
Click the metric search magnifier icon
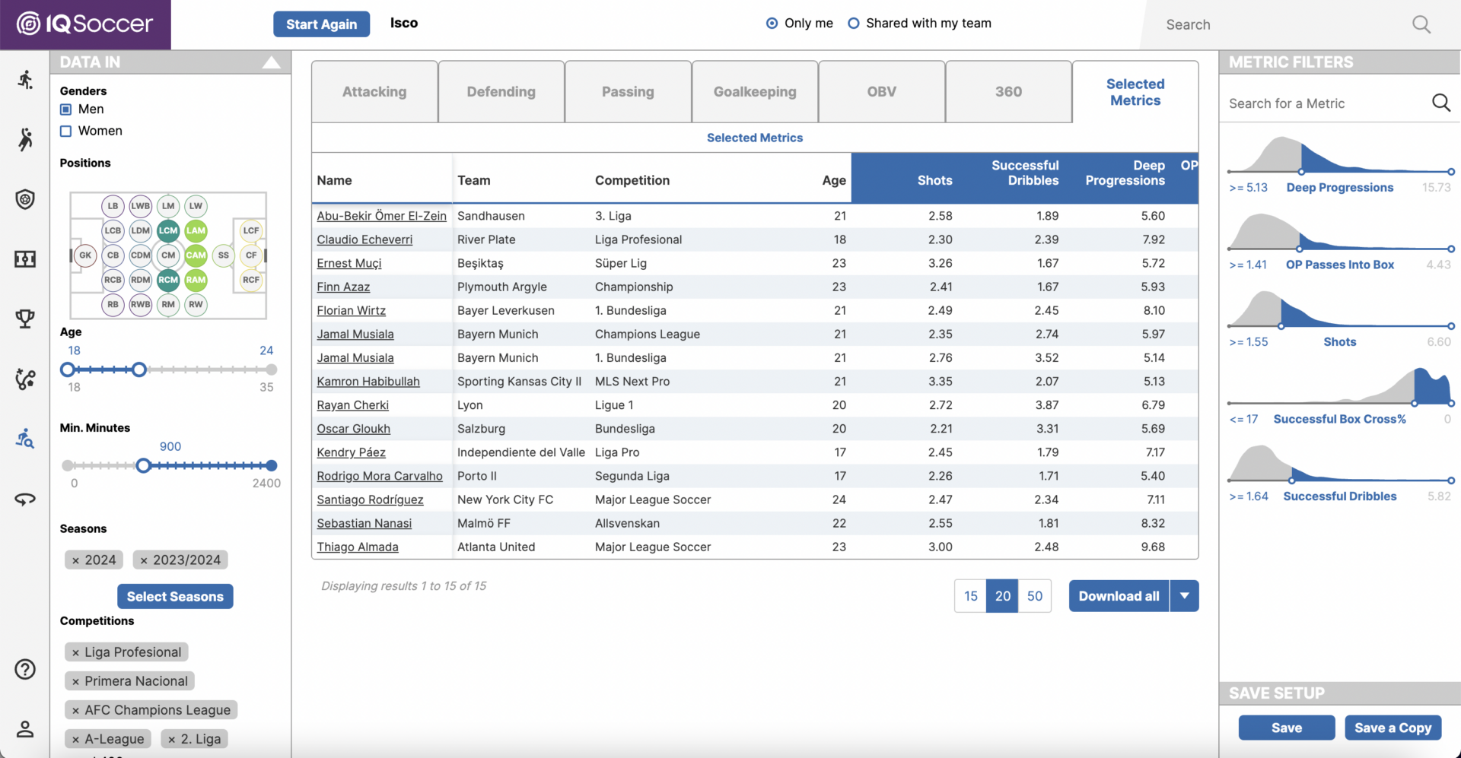[1441, 103]
